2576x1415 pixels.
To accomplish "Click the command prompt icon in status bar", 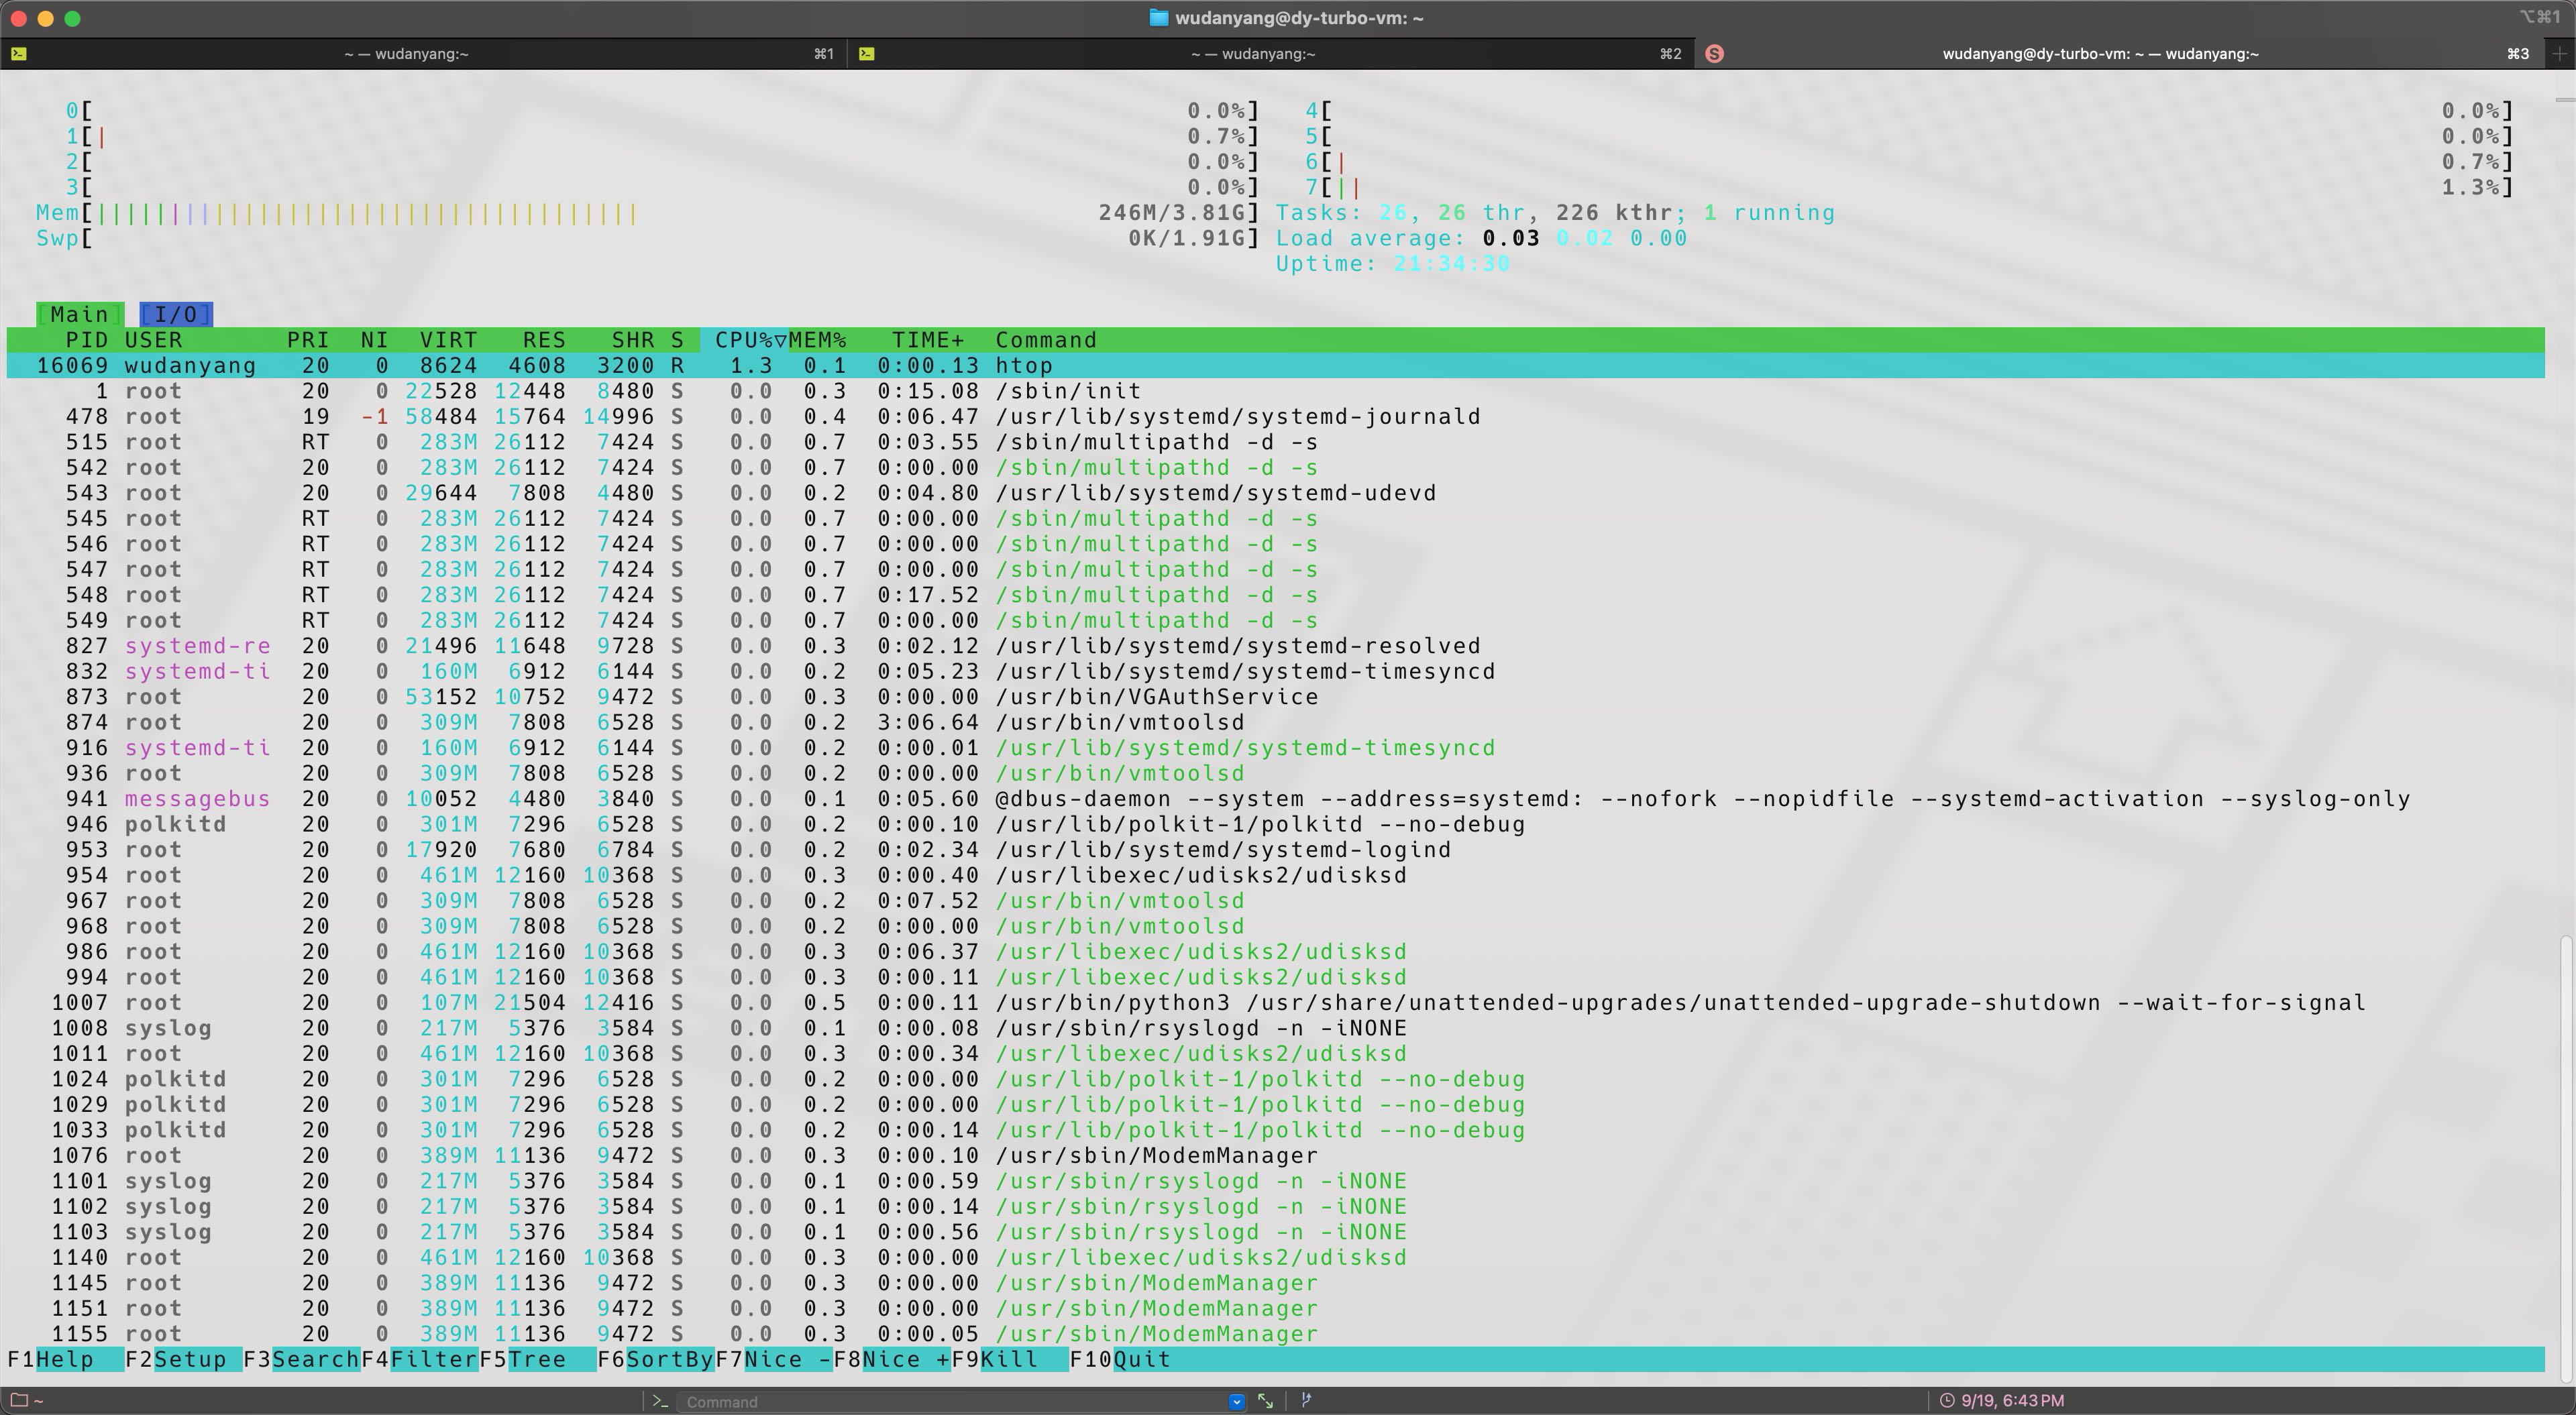I will (x=660, y=1401).
